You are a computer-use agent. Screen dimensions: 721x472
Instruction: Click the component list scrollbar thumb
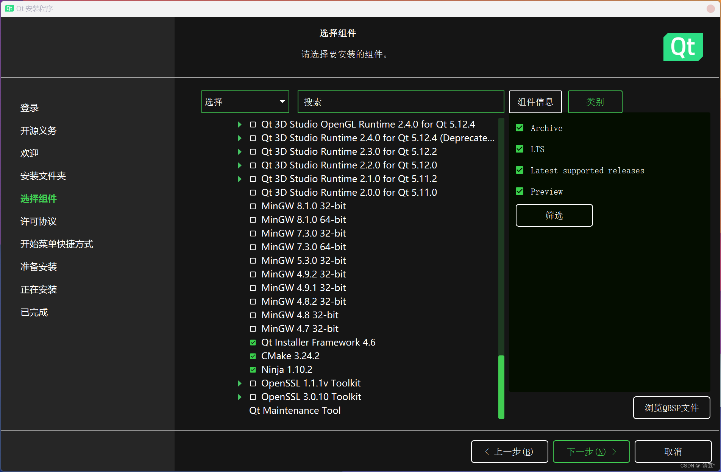pyautogui.click(x=501, y=387)
